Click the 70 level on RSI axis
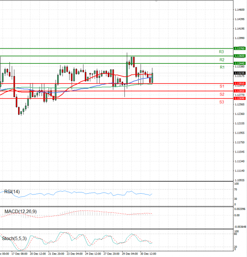Screen dimensions: 247x257 (x=235, y=190)
